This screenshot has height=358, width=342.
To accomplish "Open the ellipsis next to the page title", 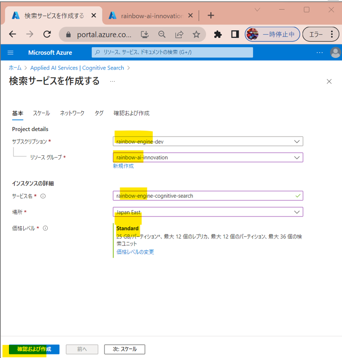I will (x=113, y=82).
